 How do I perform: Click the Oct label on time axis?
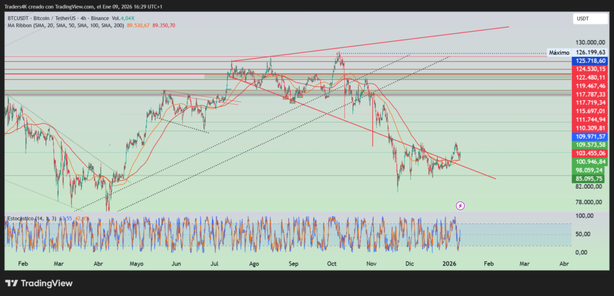(332, 264)
